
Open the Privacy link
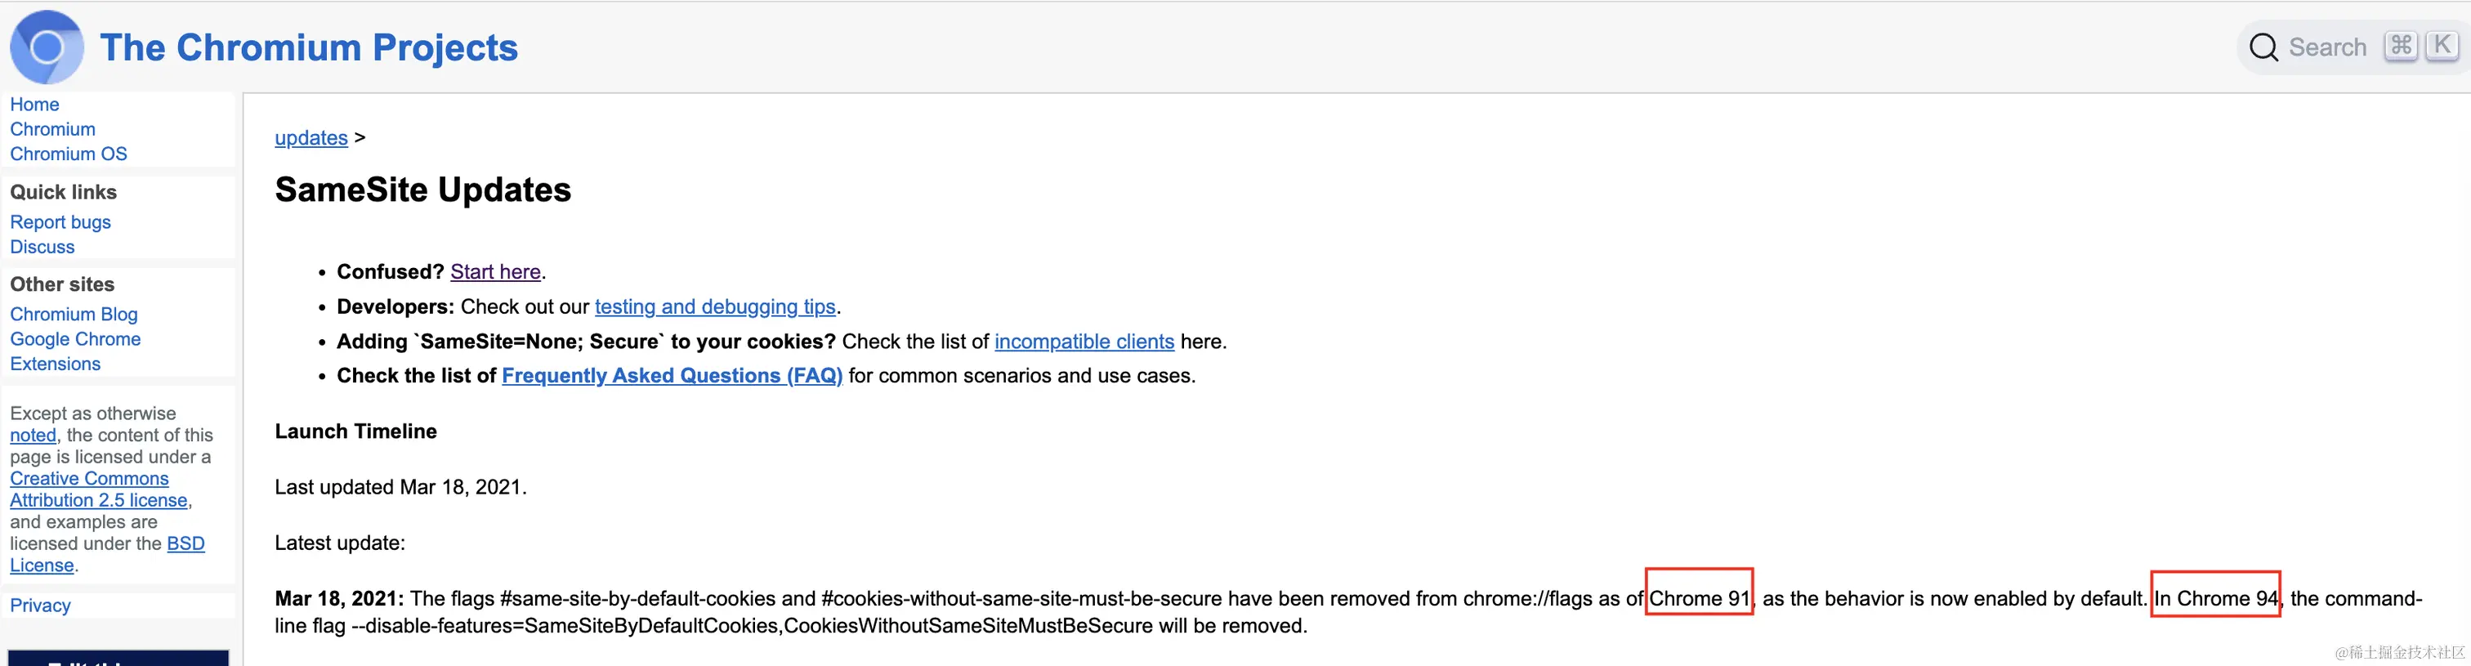40,606
